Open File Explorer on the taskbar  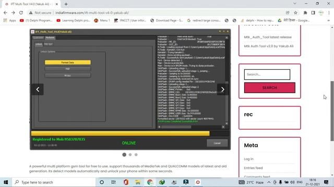pos(138,182)
